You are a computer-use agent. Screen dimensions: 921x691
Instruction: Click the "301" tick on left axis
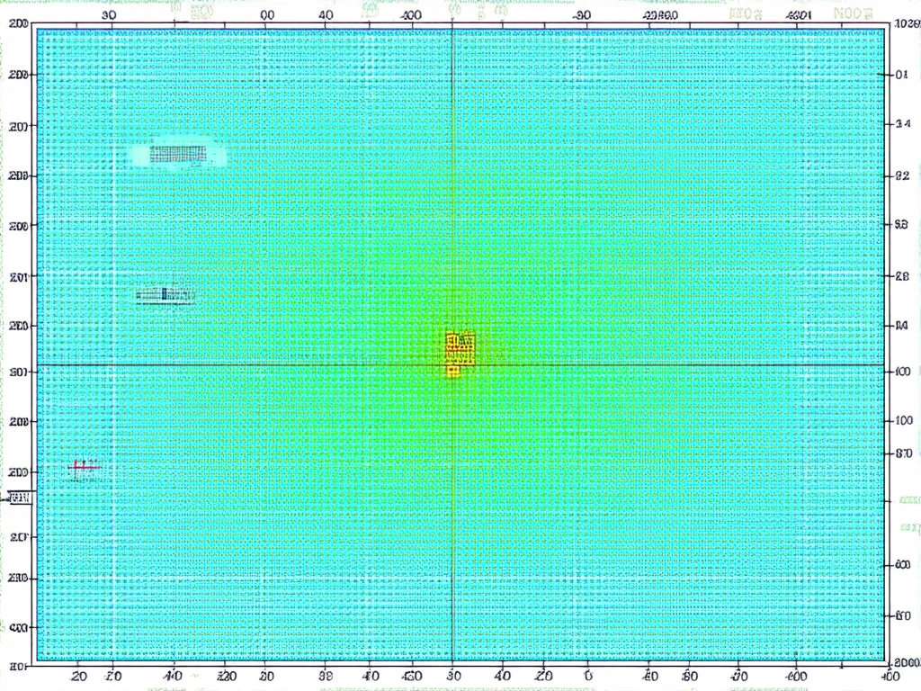[x=17, y=371]
